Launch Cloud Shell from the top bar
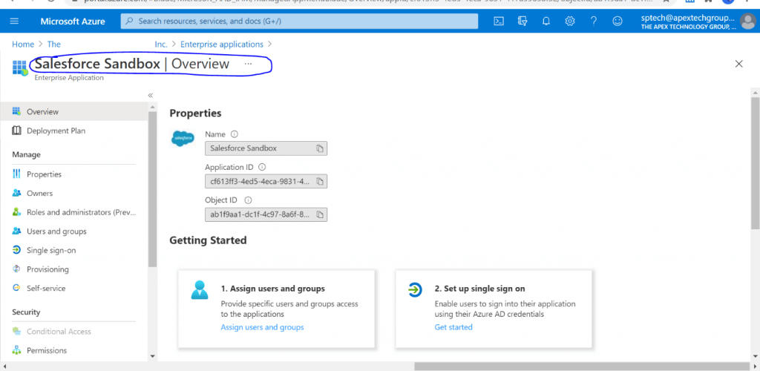The height and width of the screenshot is (371, 760). 498,22
